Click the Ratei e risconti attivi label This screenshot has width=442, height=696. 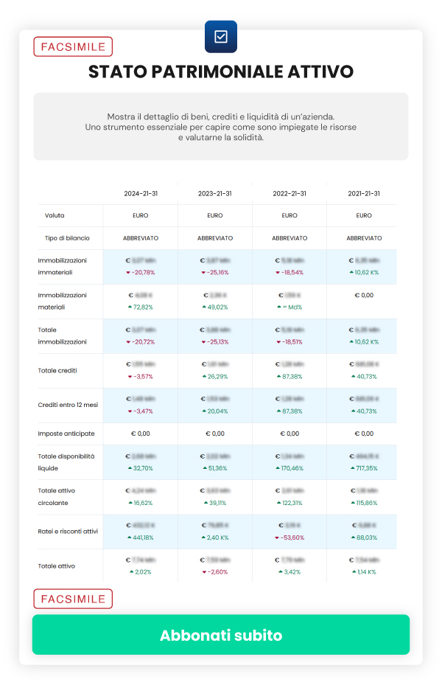[68, 531]
